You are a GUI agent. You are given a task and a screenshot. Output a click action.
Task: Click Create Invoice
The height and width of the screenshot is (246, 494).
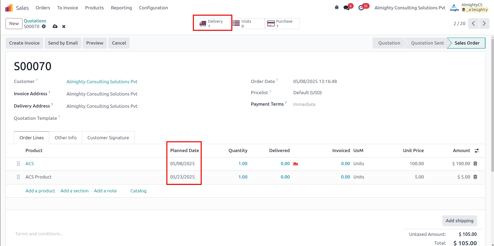click(24, 43)
